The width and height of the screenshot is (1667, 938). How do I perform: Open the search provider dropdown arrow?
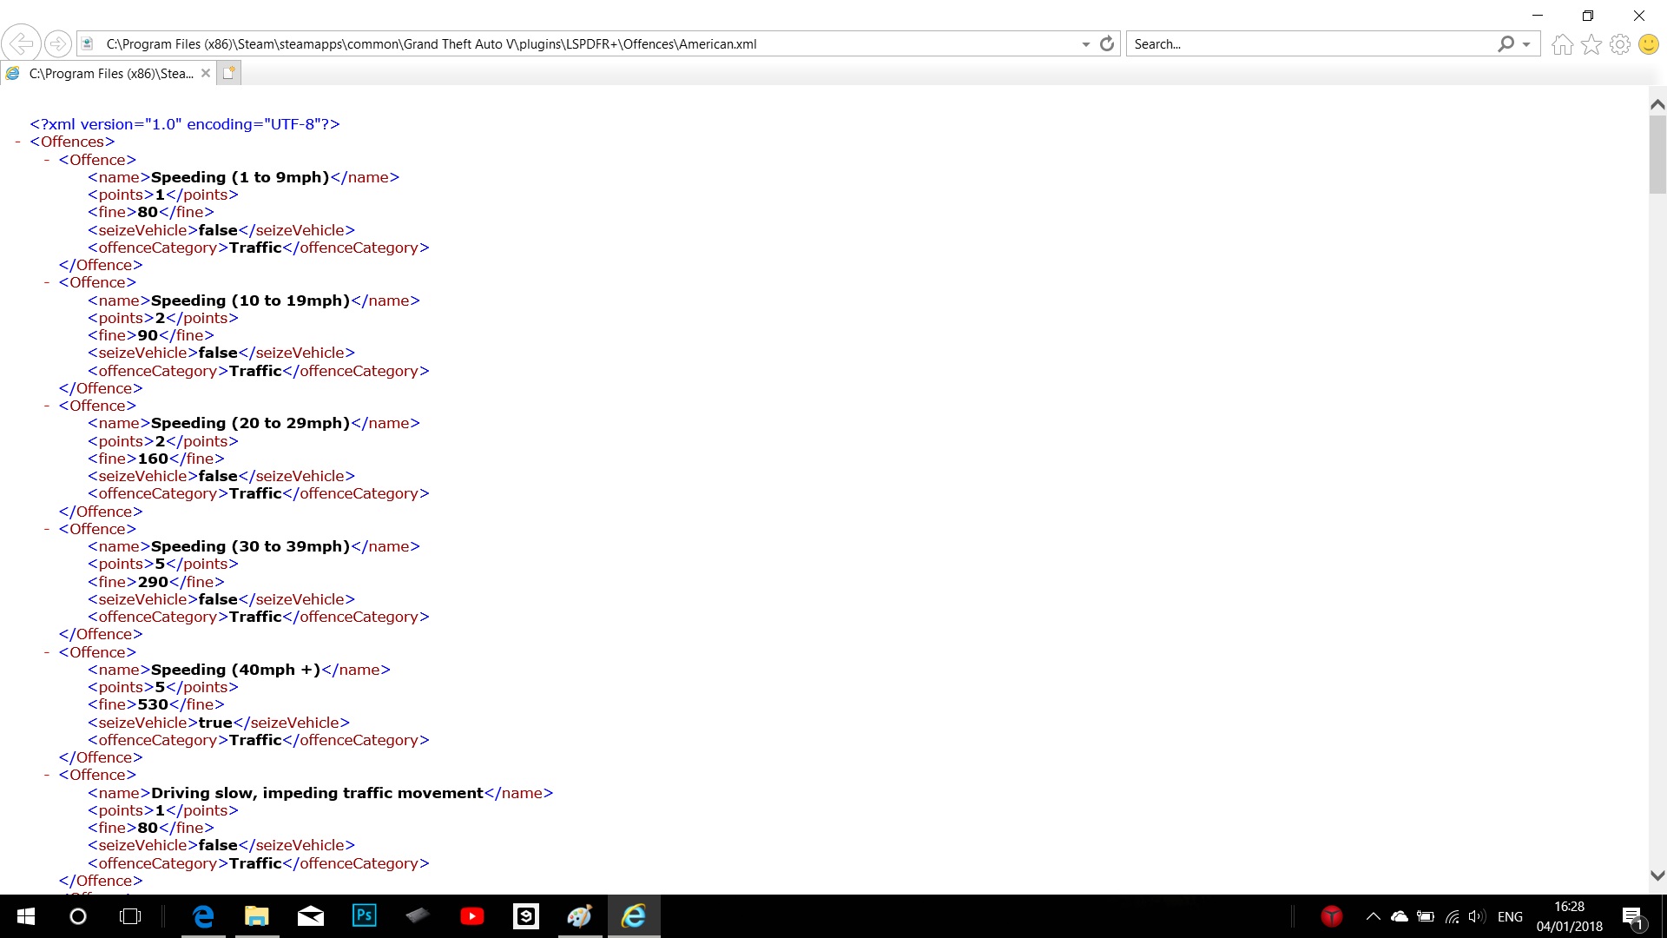click(x=1526, y=44)
